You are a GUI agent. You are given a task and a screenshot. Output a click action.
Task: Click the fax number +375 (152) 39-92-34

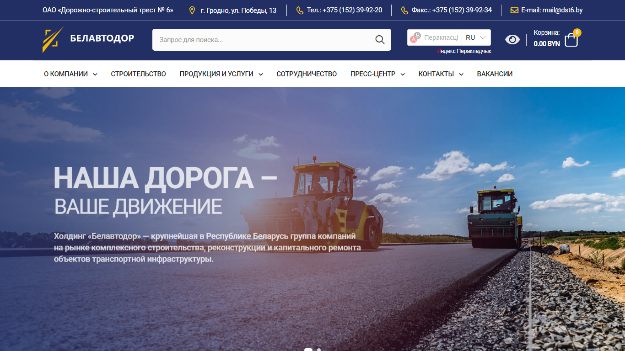coord(462,10)
